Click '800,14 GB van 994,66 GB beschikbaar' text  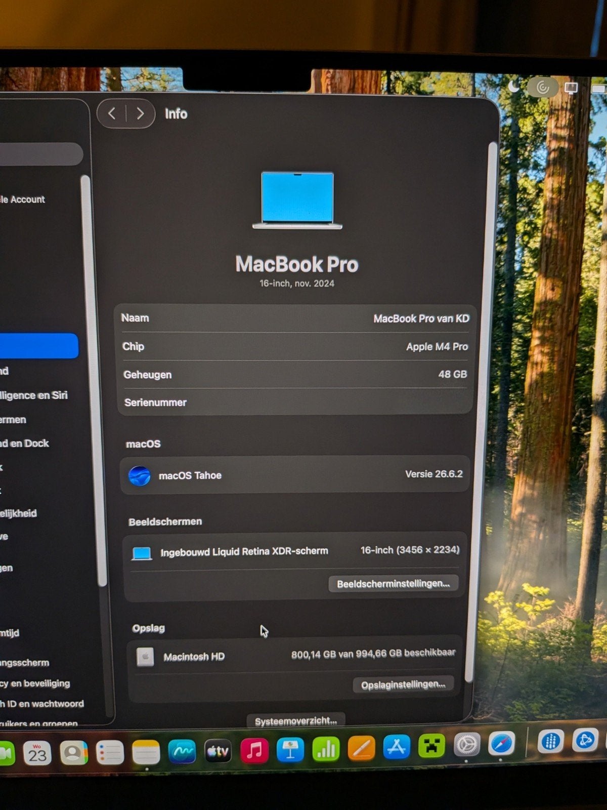(373, 654)
